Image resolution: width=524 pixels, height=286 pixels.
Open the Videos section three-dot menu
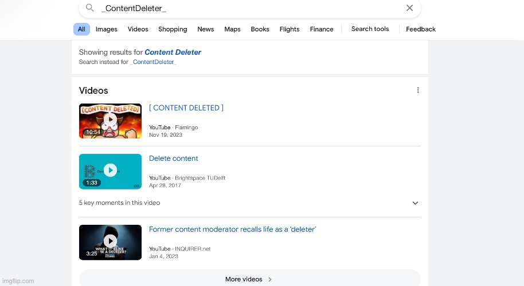[418, 90]
